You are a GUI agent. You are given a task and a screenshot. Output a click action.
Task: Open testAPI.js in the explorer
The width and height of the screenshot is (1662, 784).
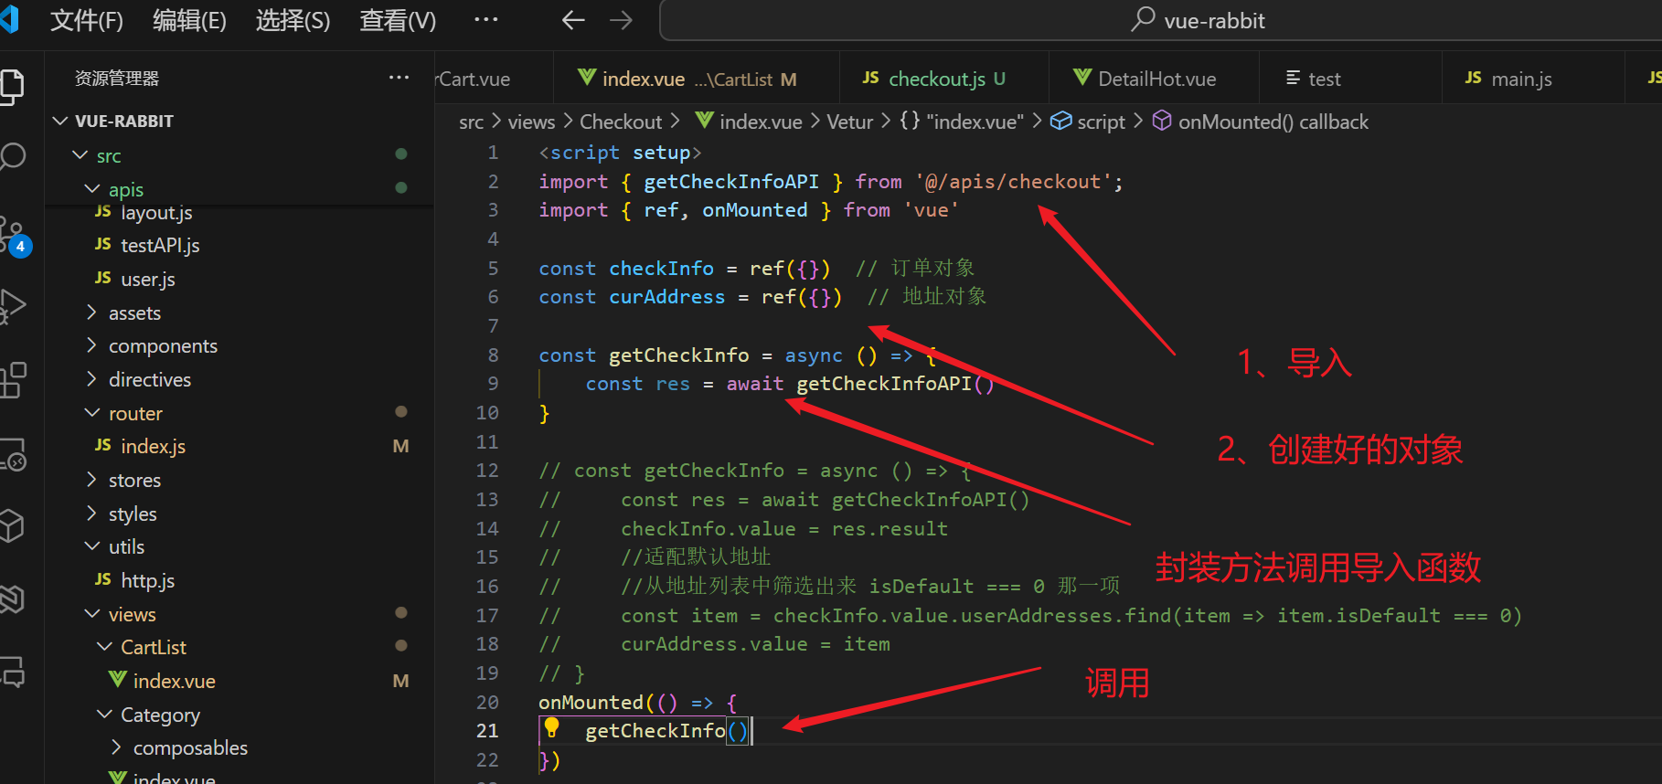point(240,245)
